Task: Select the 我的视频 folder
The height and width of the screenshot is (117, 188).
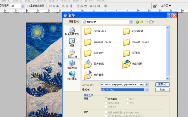Action: pos(132,64)
